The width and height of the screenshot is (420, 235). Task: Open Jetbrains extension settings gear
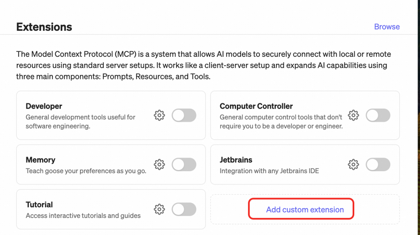pyautogui.click(x=353, y=164)
